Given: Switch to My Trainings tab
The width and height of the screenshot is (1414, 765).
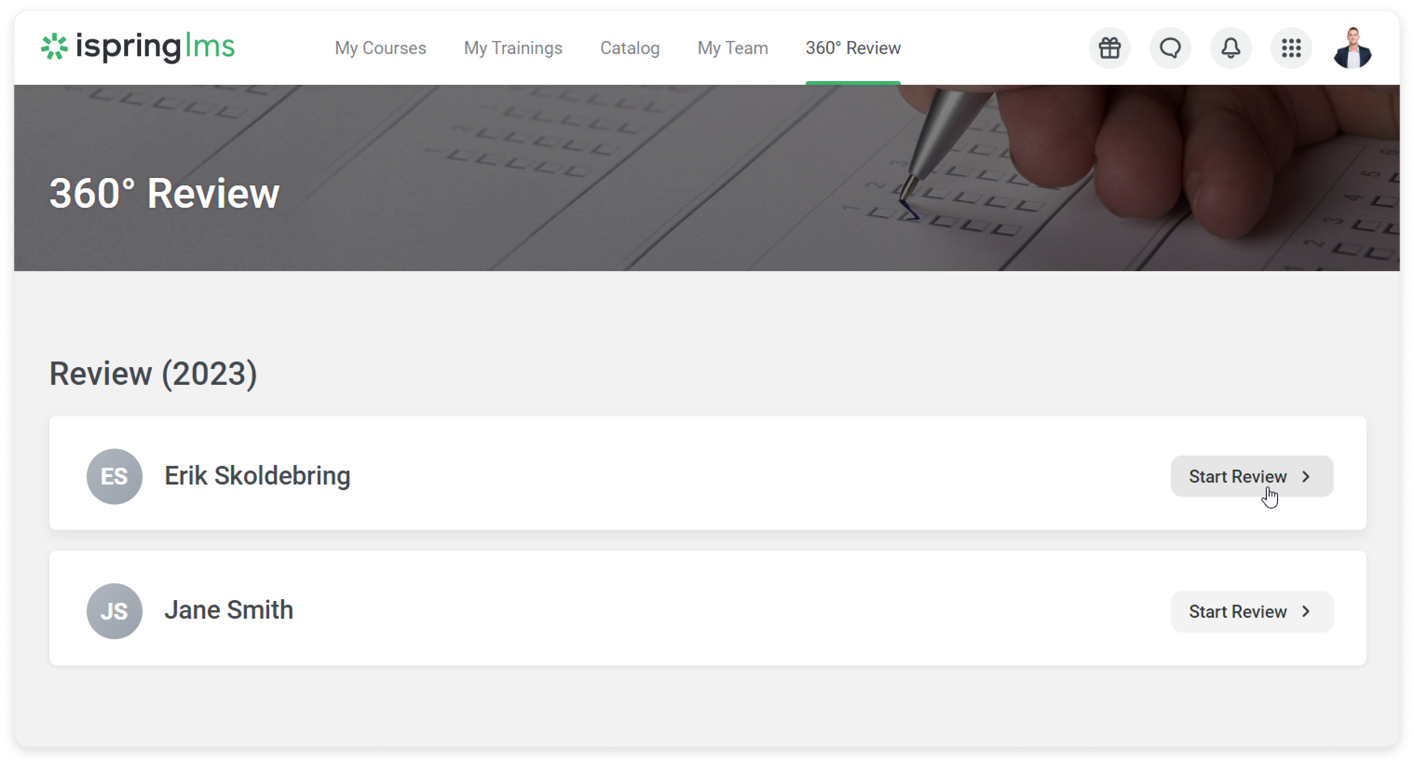Looking at the screenshot, I should pos(513,48).
